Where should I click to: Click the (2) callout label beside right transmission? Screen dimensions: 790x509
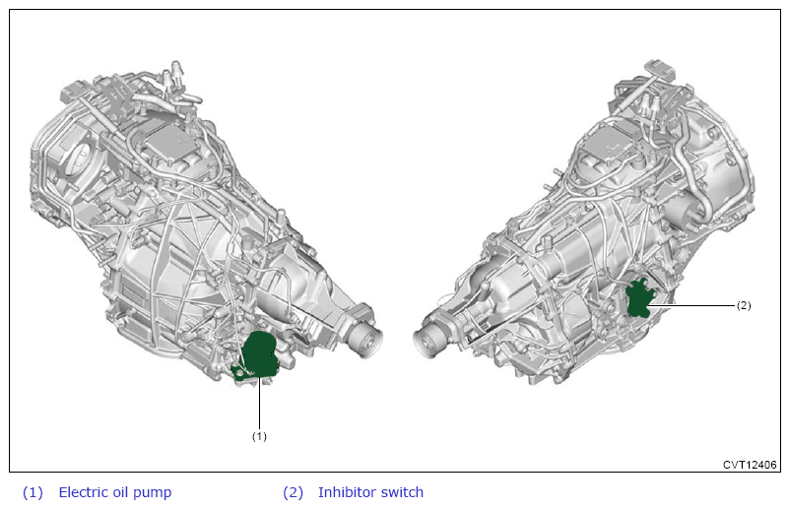click(743, 305)
